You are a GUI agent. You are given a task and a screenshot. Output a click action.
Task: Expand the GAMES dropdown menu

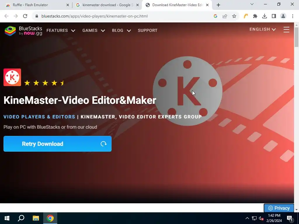pyautogui.click(x=94, y=30)
